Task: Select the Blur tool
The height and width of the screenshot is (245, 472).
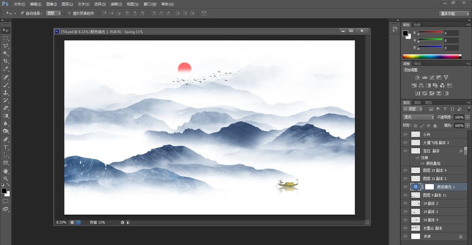Action: [5, 123]
